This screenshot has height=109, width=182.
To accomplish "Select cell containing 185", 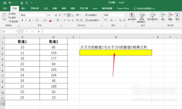I will [x=53, y=70].
